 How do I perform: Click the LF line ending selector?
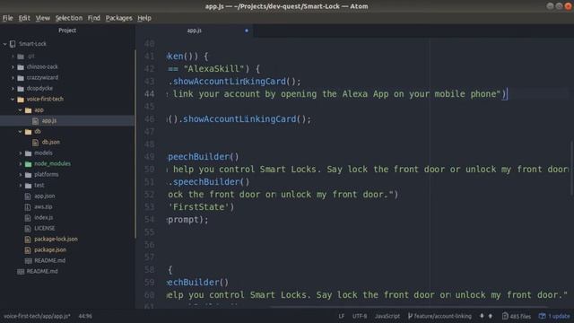point(341,316)
